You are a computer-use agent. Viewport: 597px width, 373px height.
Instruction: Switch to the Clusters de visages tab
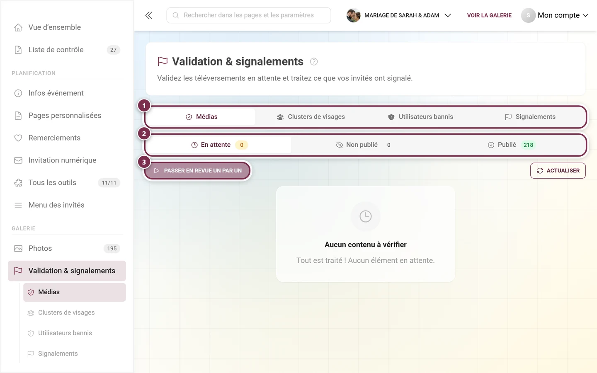point(311,117)
